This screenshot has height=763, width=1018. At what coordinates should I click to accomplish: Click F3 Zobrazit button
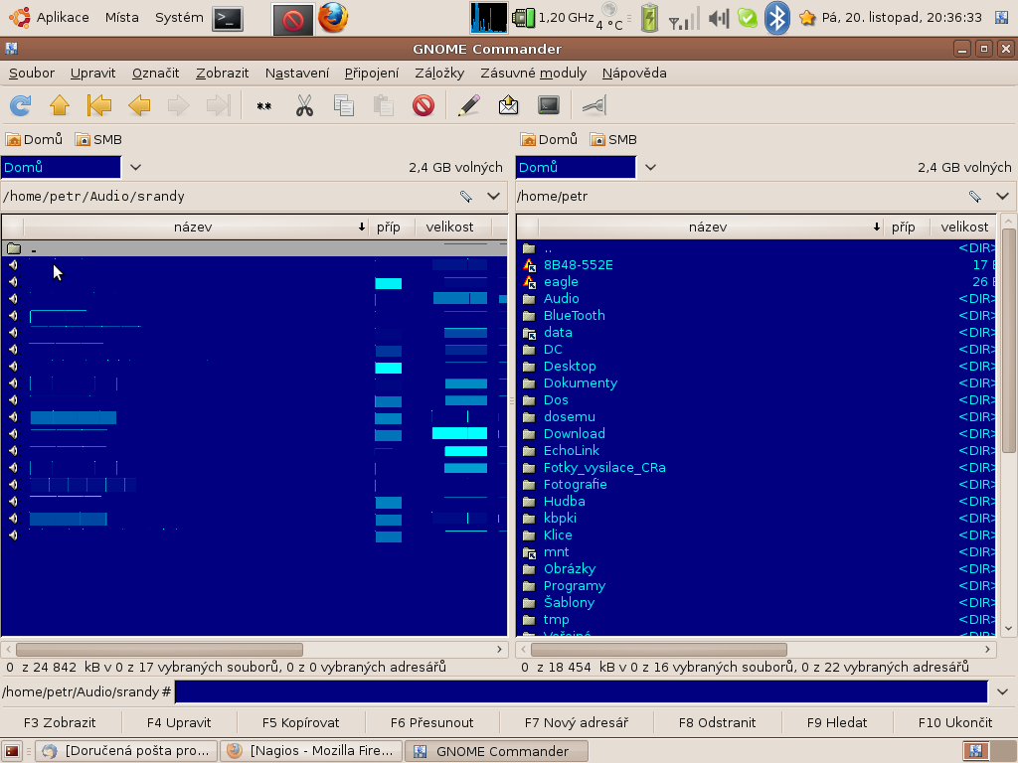click(60, 723)
